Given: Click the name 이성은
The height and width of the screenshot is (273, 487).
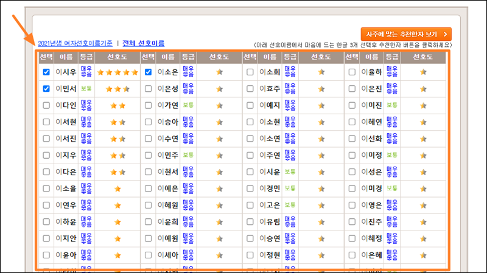Looking at the screenshot, I should pyautogui.click(x=371, y=172).
